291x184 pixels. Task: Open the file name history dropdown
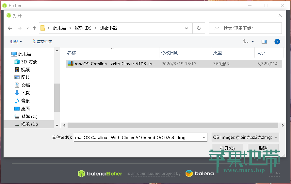pos(204,138)
